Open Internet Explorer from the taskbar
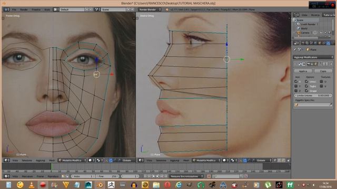 (179, 185)
